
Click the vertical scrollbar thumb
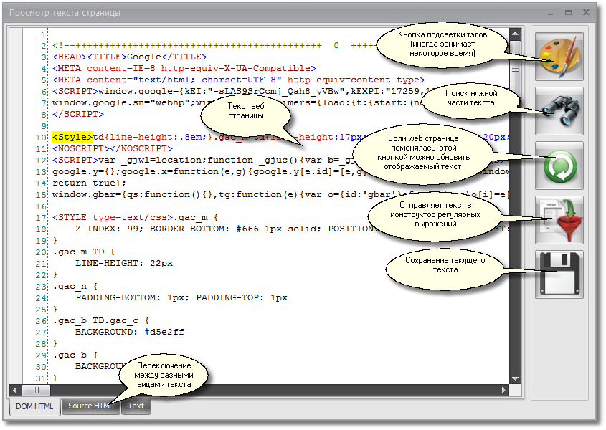514,69
